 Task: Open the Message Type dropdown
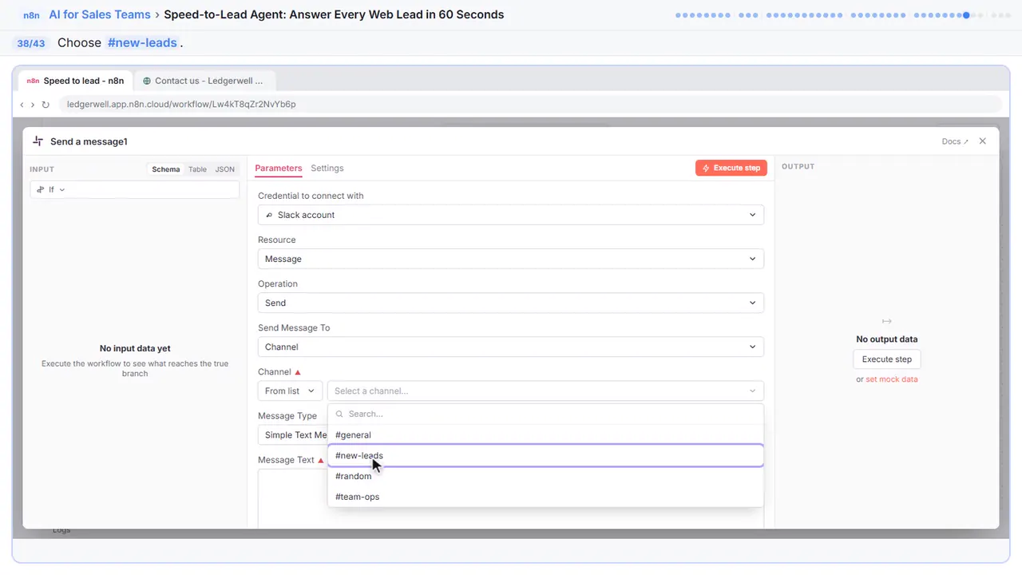tap(292, 434)
